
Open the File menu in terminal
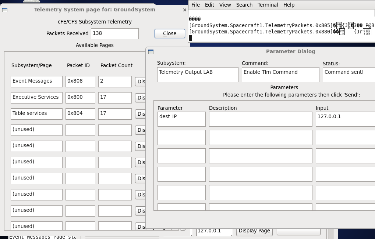pos(195,5)
